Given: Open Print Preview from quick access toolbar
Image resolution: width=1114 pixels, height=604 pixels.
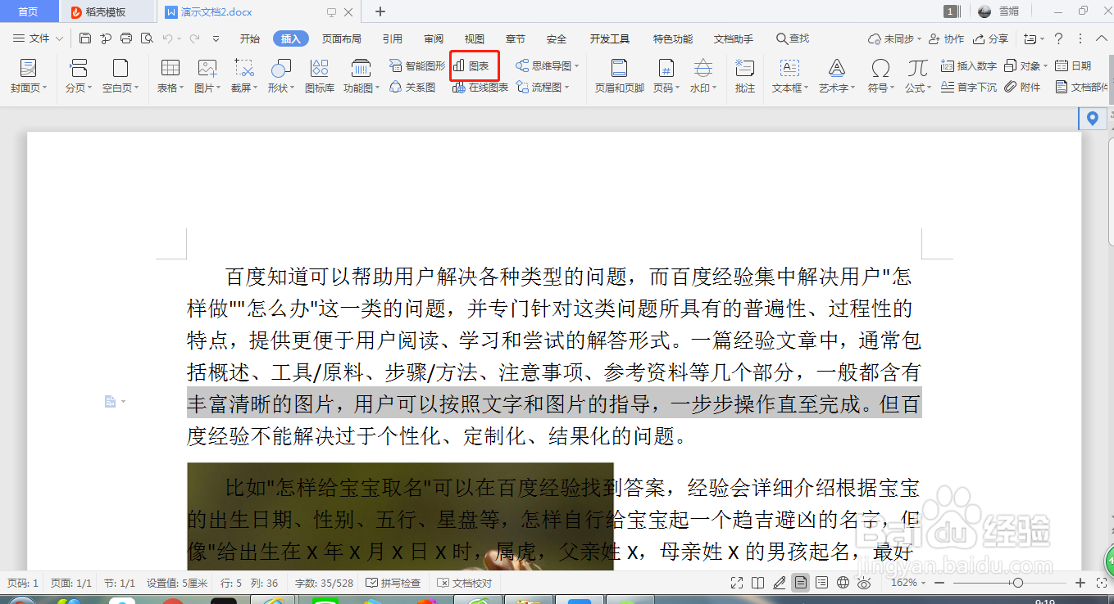Looking at the screenshot, I should [147, 38].
